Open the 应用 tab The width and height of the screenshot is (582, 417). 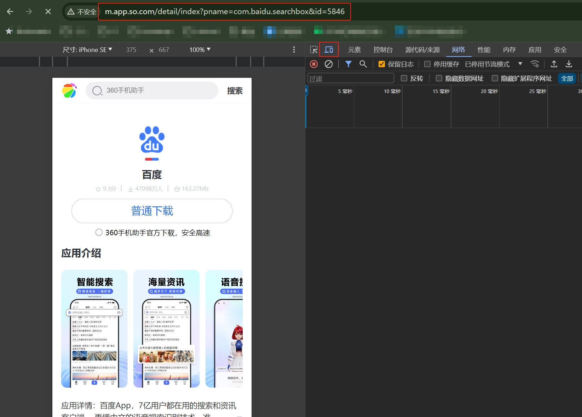pyautogui.click(x=535, y=50)
